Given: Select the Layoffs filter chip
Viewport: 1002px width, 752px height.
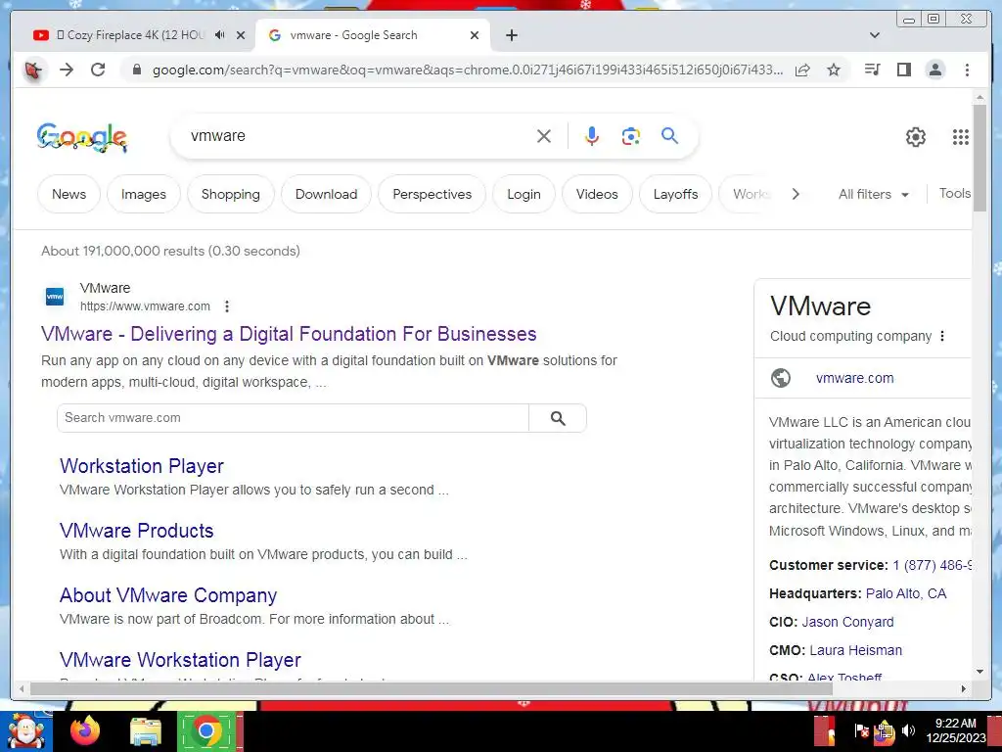Looking at the screenshot, I should (675, 194).
